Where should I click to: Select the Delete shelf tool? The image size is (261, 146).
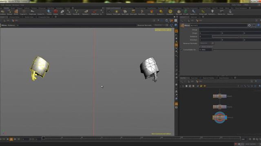(55, 12)
